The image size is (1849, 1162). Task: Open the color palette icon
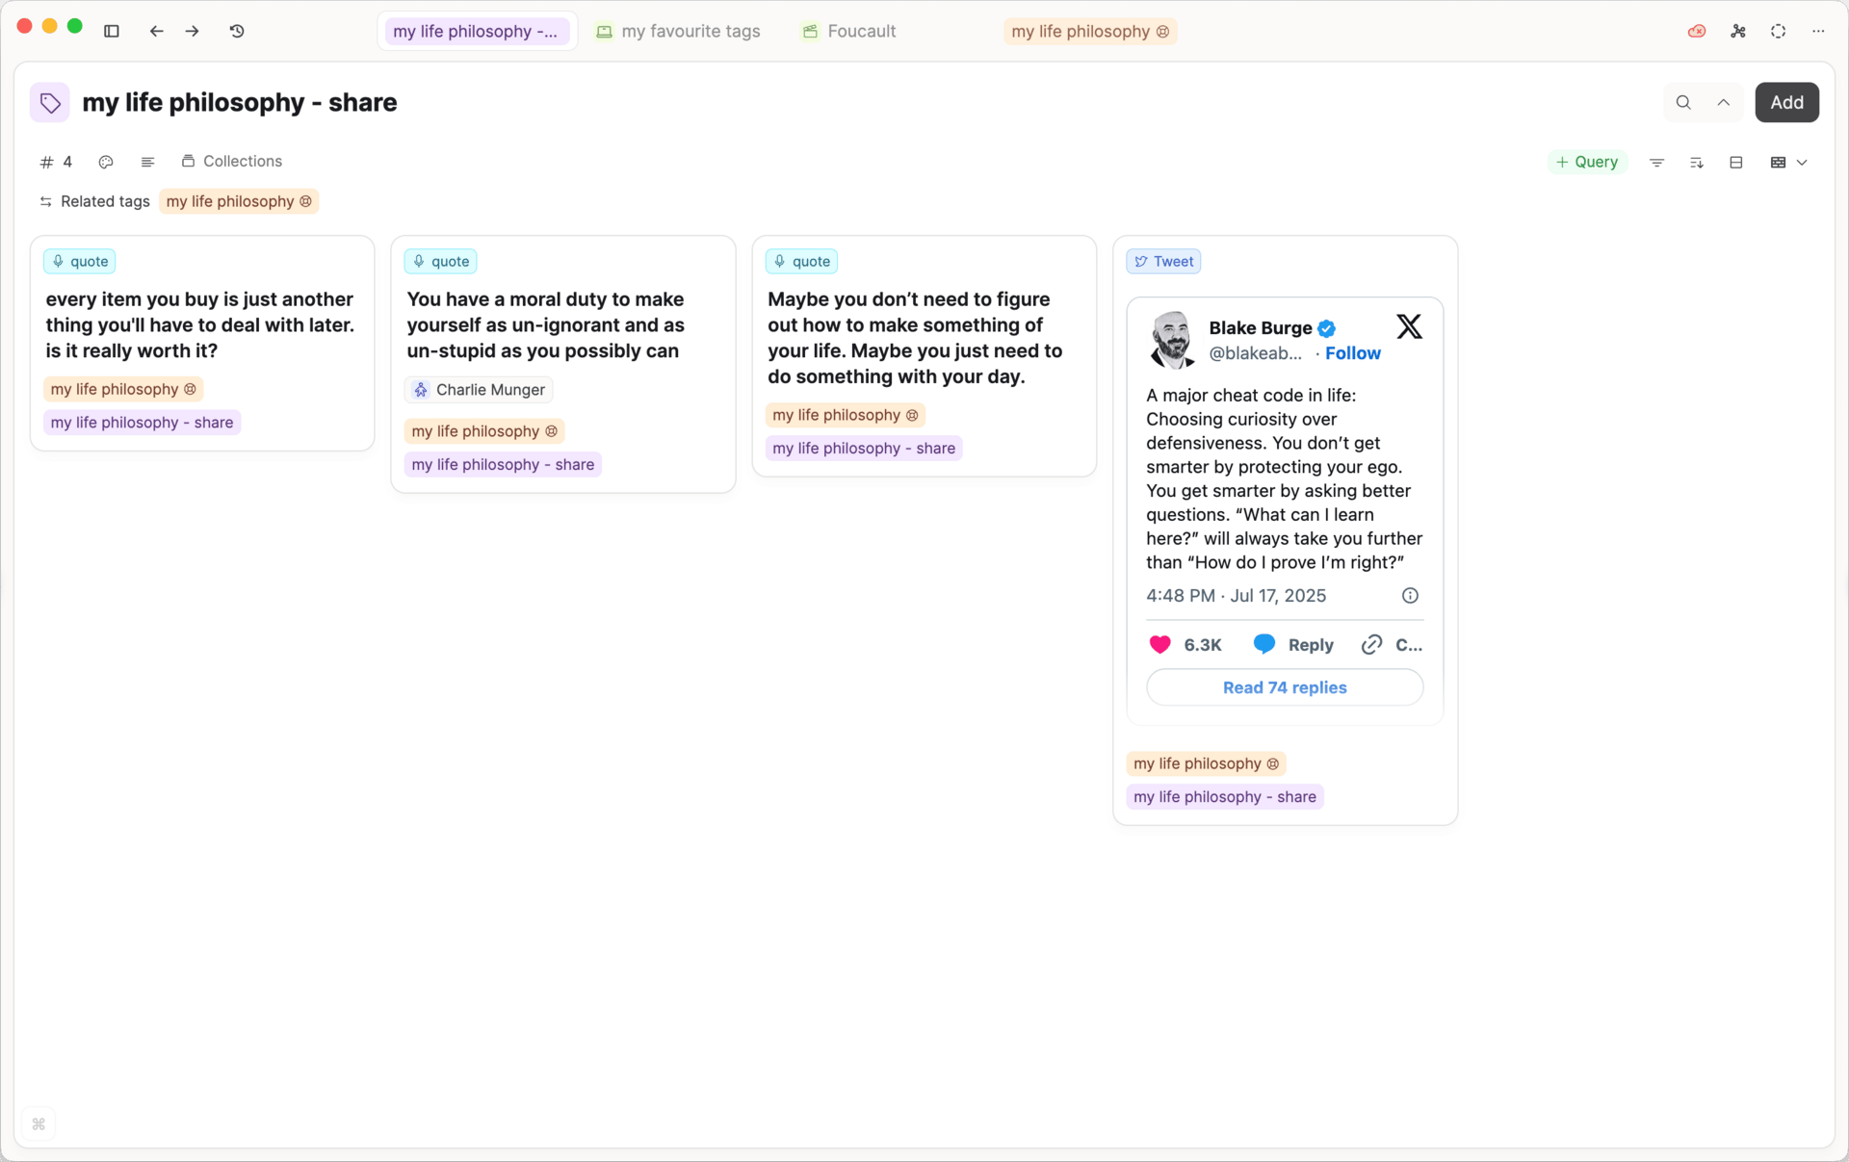pos(106,162)
